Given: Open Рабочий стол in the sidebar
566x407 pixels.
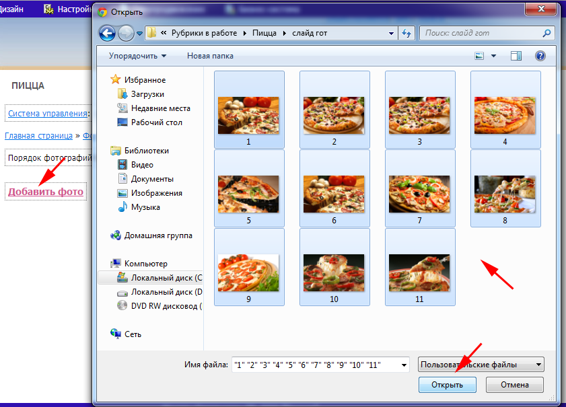Looking at the screenshot, I should tap(156, 122).
